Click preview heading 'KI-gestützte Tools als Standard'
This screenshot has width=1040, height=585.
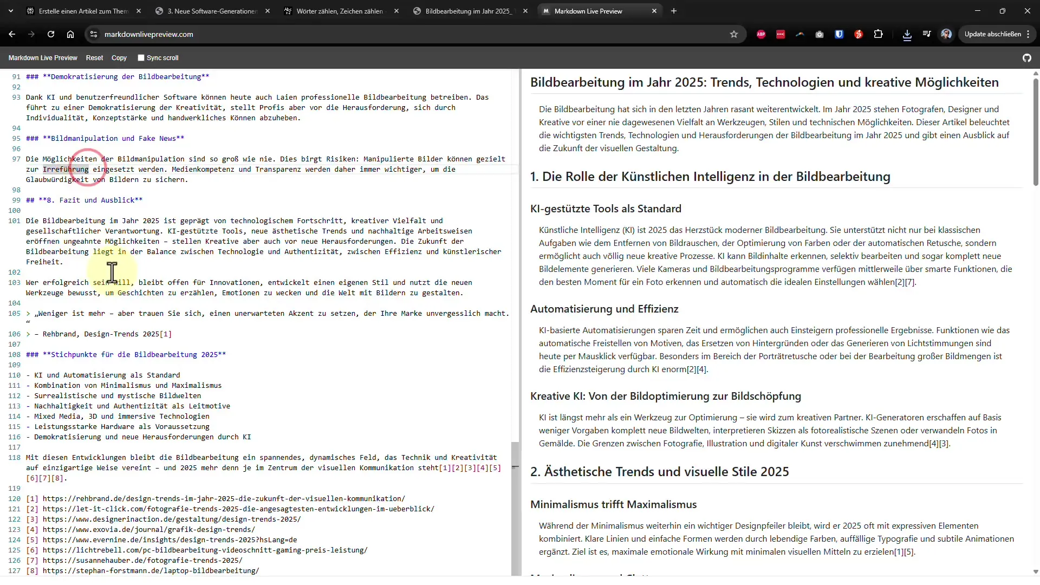[606, 209]
